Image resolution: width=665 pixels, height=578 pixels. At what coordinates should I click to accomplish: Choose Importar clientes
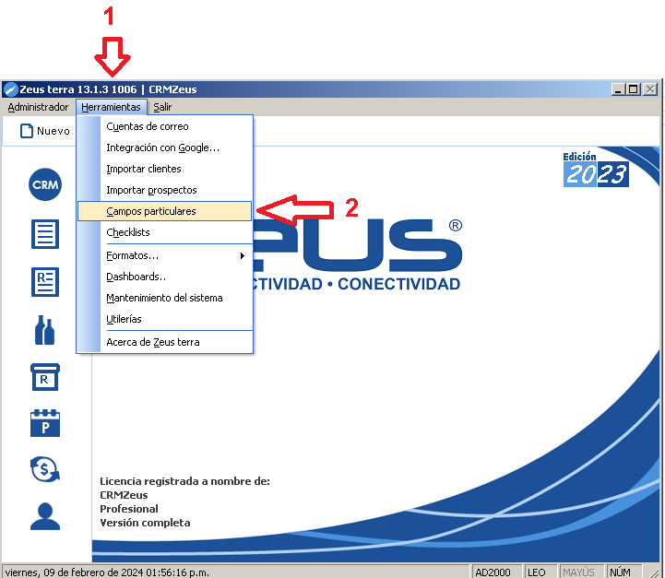[x=165, y=169]
